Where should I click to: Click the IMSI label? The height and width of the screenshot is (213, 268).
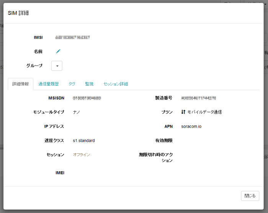click(x=38, y=38)
